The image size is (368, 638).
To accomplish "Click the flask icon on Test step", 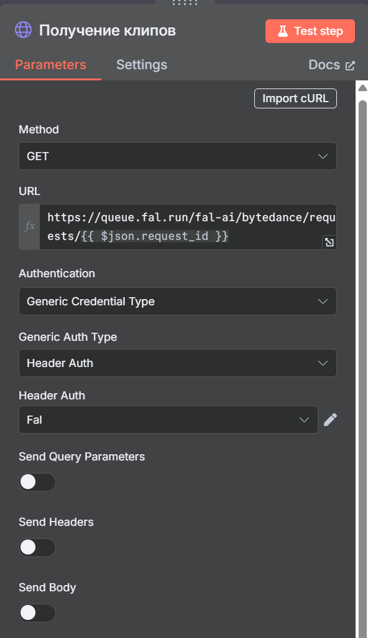I will pos(283,31).
